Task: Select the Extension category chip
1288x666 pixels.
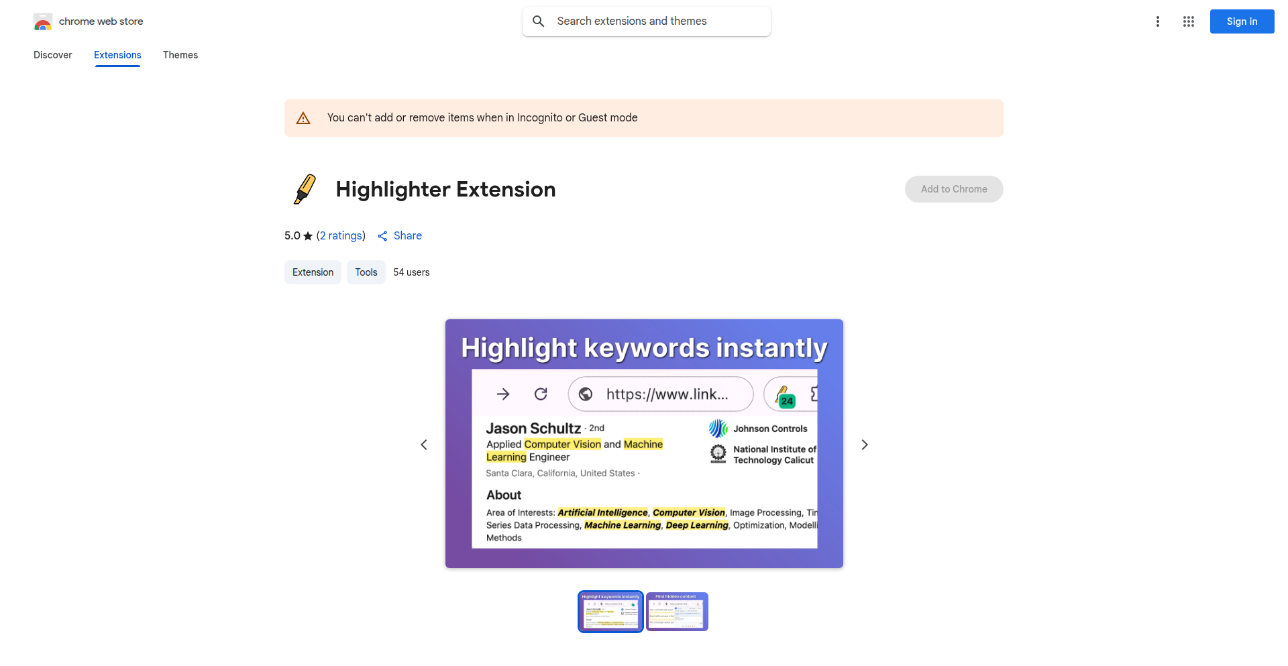Action: tap(313, 272)
